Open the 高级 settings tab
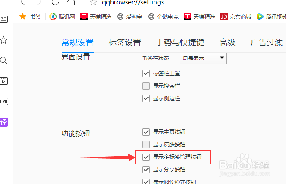 click(227, 43)
